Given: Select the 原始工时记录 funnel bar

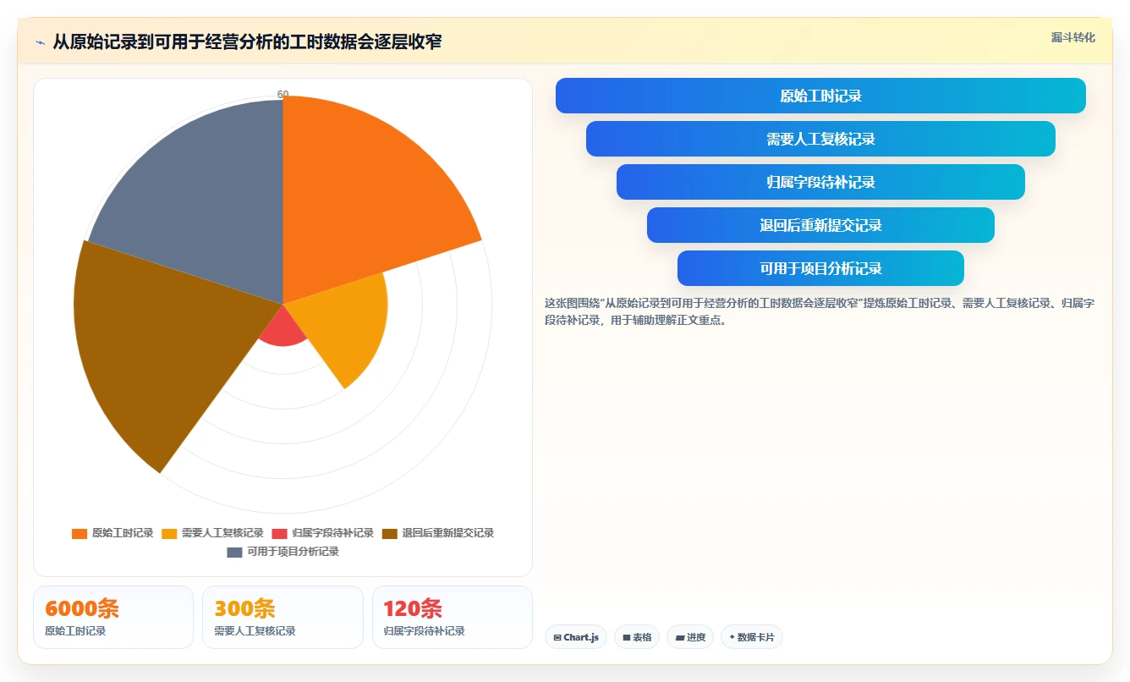Looking at the screenshot, I should click(820, 96).
